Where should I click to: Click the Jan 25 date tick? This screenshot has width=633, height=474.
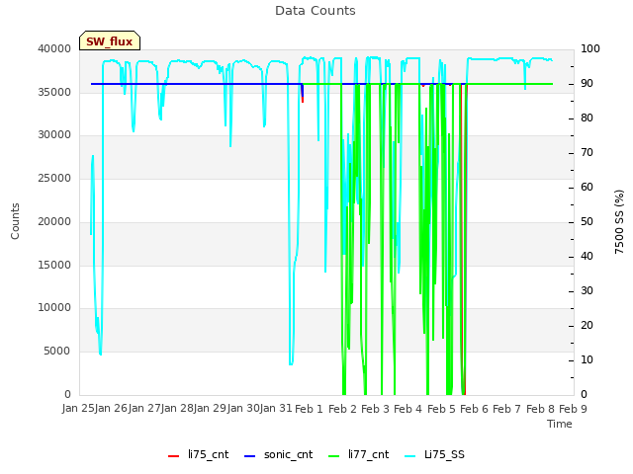coord(78,409)
